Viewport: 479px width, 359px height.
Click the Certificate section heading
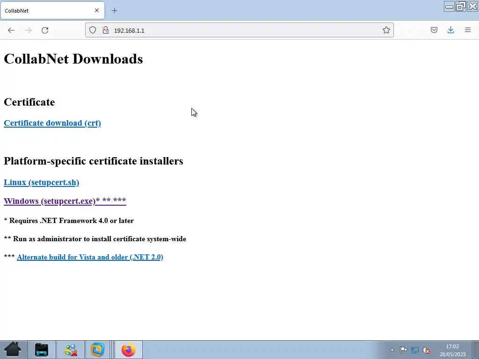coord(29,102)
